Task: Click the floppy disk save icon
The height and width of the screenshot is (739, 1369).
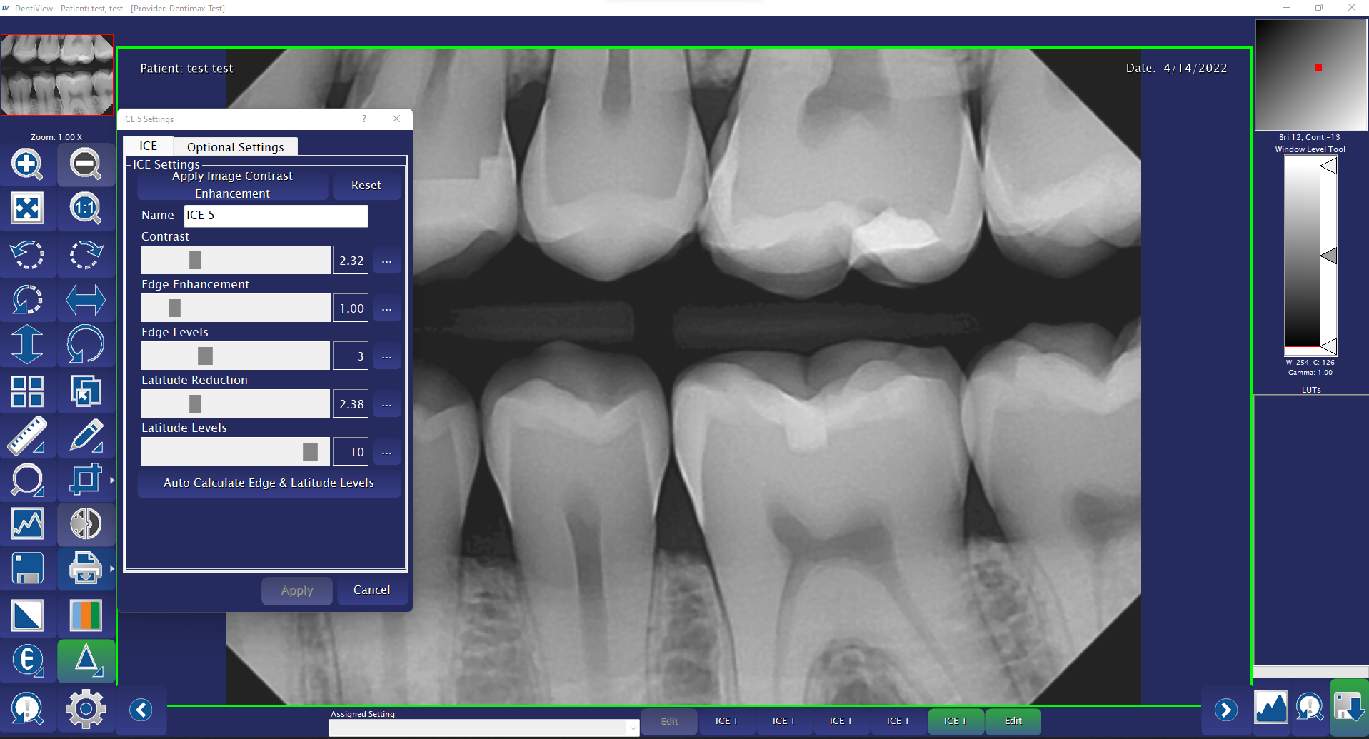Action: point(27,569)
